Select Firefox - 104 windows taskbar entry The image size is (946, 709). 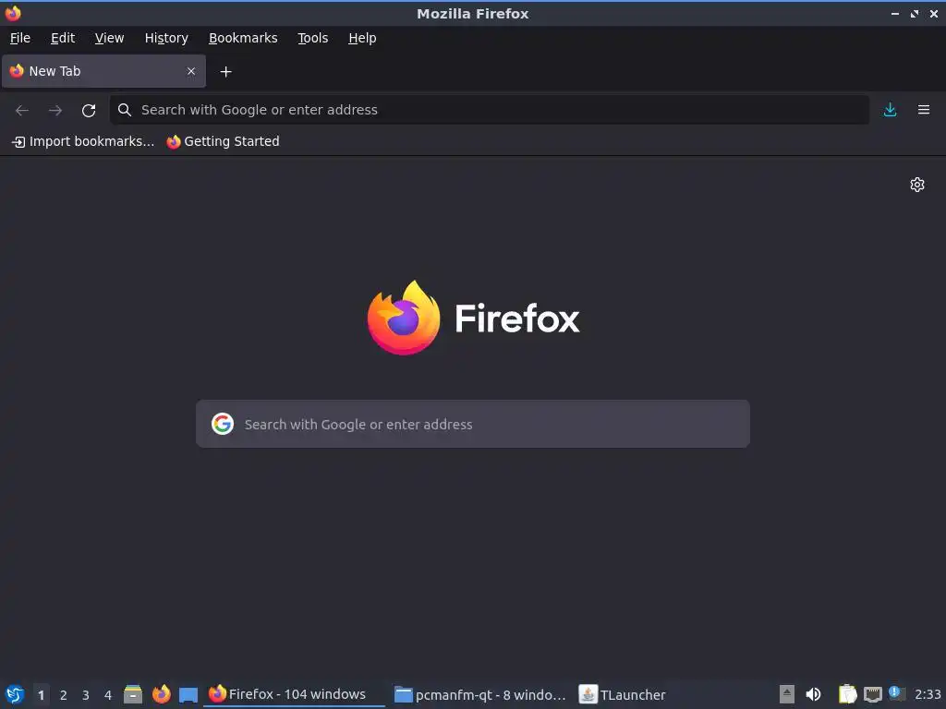pos(294,694)
